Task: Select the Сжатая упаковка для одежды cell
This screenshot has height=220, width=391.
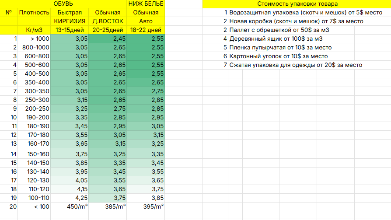Action: pos(295,65)
